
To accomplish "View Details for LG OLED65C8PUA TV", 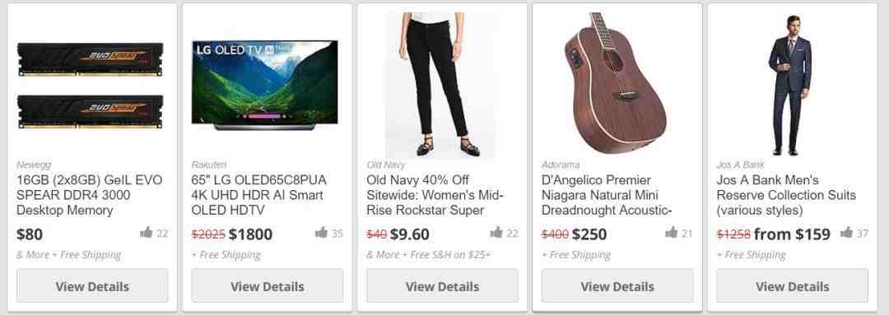I will [267, 285].
